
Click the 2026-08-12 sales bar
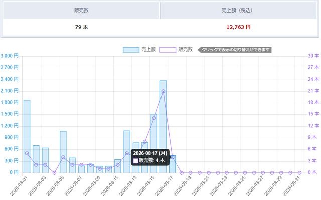point(127,152)
